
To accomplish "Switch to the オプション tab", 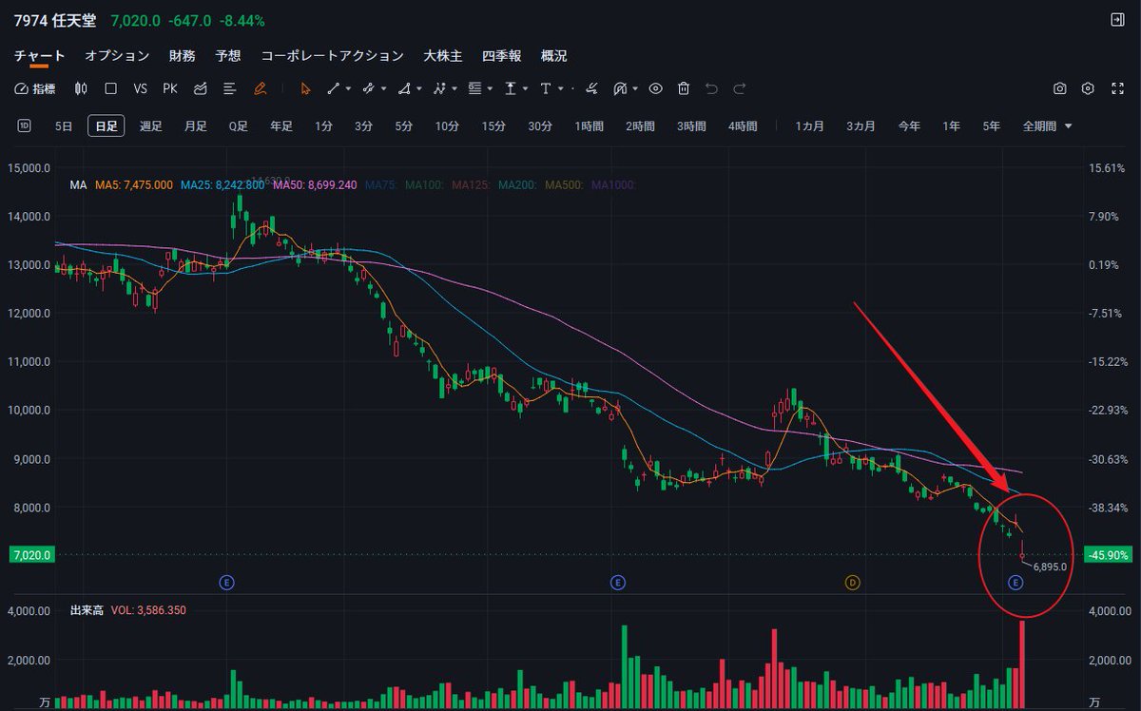I will pos(117,56).
